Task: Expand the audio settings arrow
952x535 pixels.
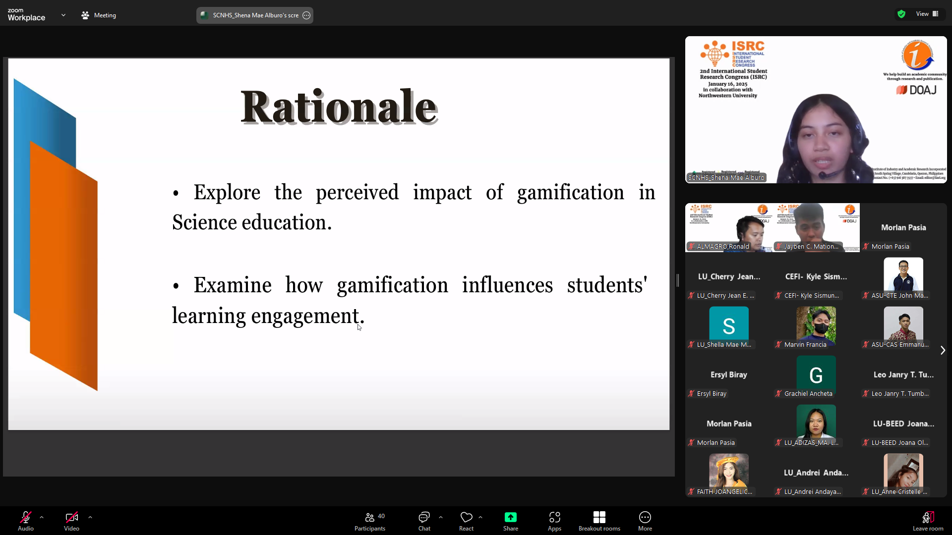Action: (x=42, y=517)
